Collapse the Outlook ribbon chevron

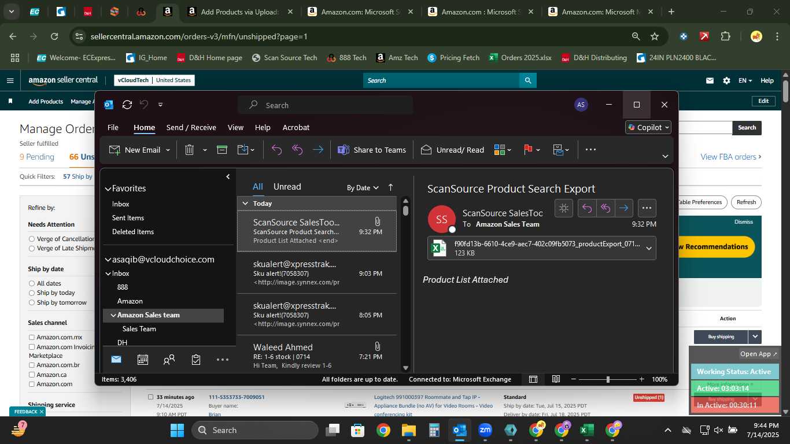pos(665,156)
